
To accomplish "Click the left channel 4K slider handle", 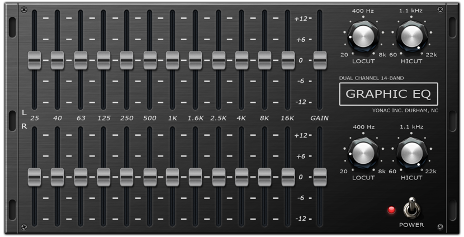I will click(242, 60).
